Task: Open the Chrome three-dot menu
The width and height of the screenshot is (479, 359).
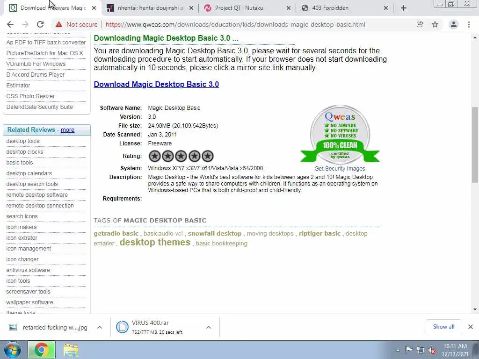Action: [469, 24]
